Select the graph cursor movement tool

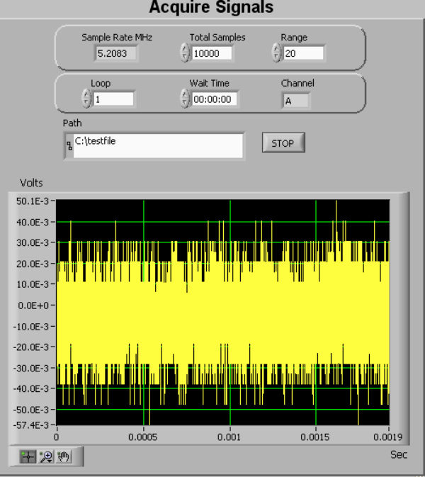[x=28, y=456]
